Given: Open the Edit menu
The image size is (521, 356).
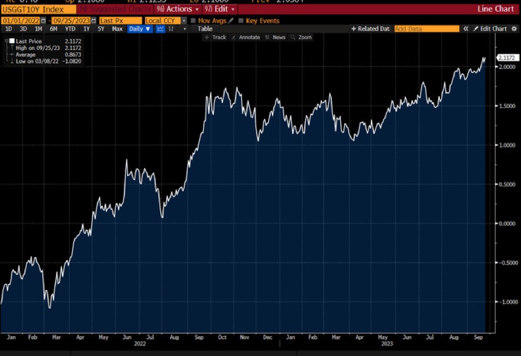Looking at the screenshot, I should [x=220, y=9].
